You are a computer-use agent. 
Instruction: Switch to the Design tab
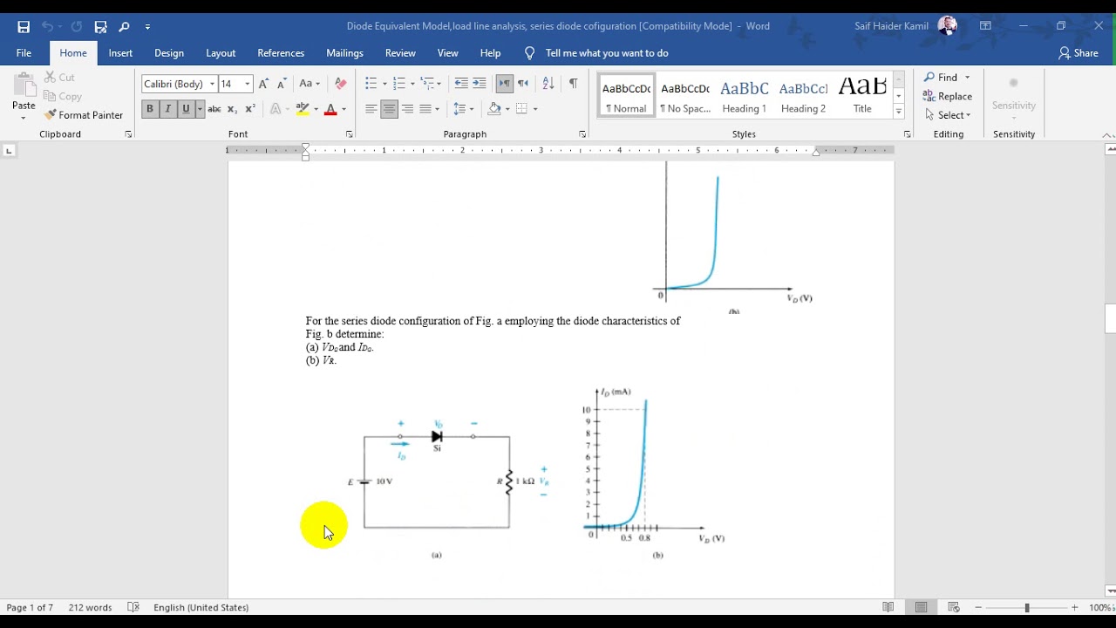(169, 53)
